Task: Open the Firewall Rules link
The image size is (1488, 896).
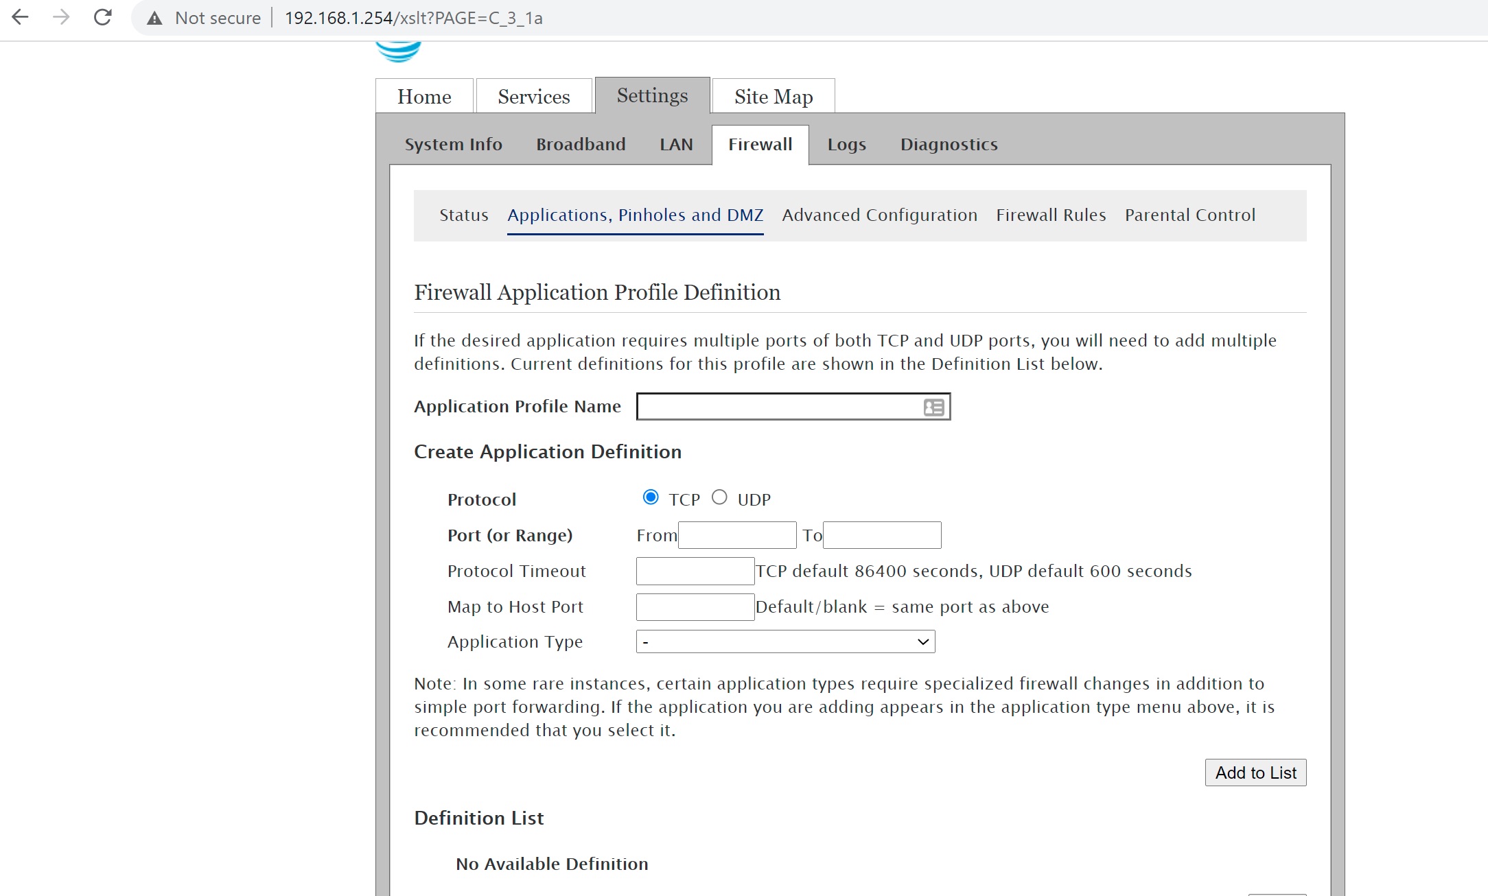Action: (x=1051, y=215)
